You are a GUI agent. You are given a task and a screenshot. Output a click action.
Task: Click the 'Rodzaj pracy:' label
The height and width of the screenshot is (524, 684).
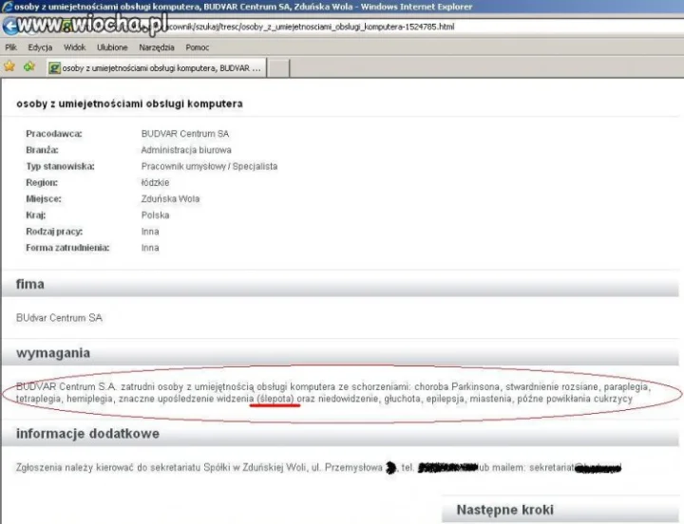pyautogui.click(x=54, y=232)
